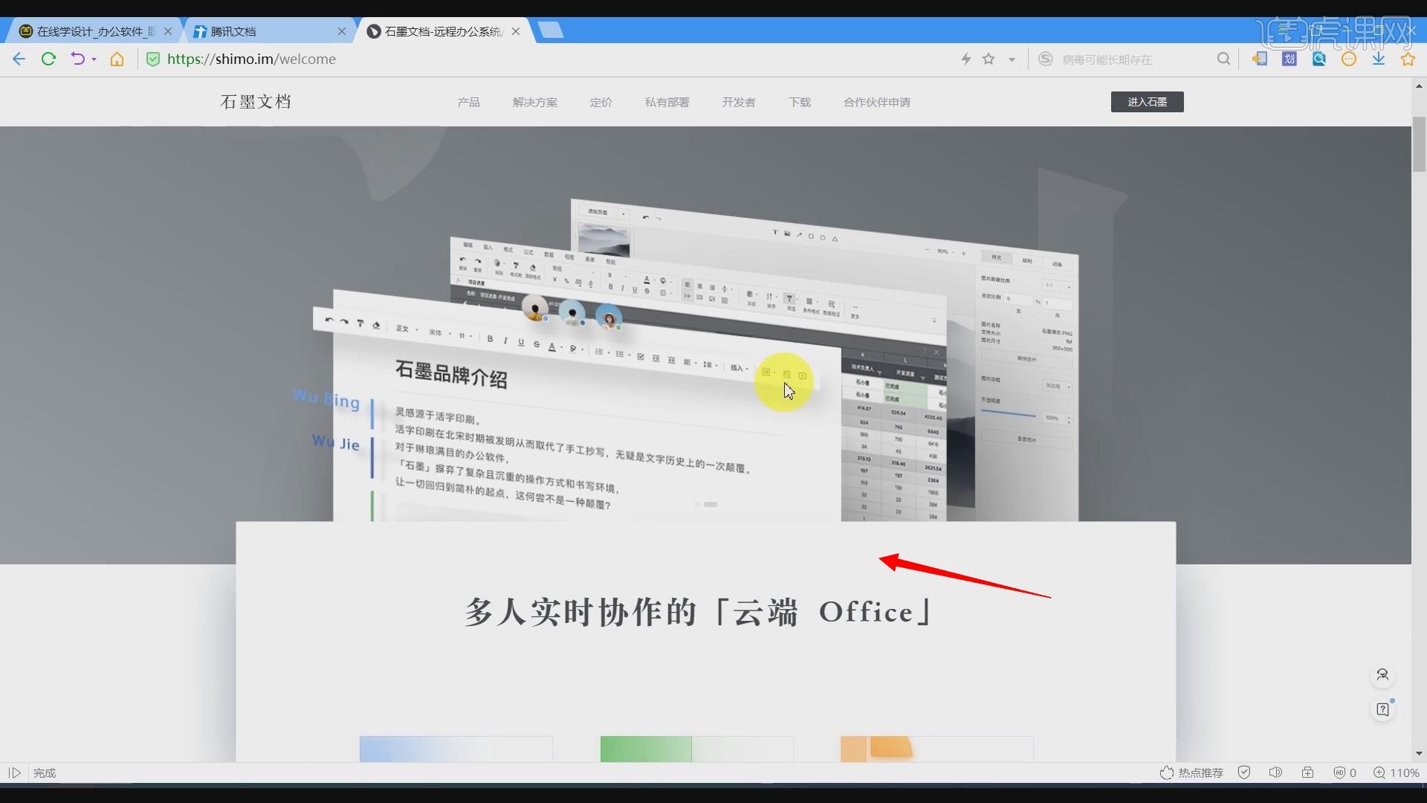Go back with the browser back arrow
The width and height of the screenshot is (1427, 803).
(x=19, y=59)
